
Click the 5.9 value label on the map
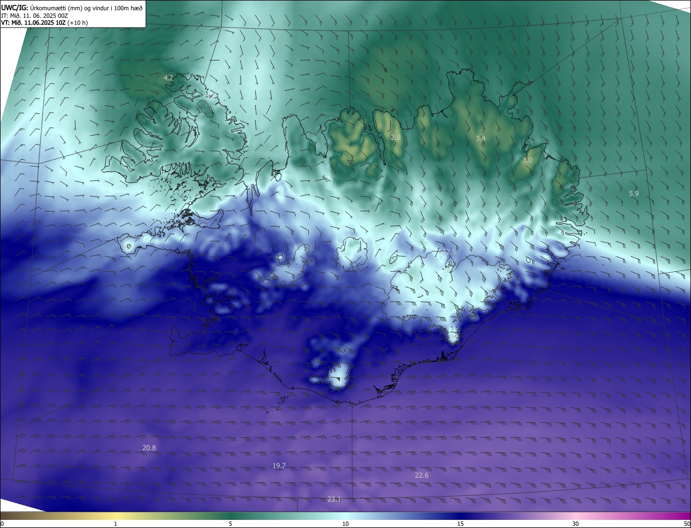[x=634, y=193]
